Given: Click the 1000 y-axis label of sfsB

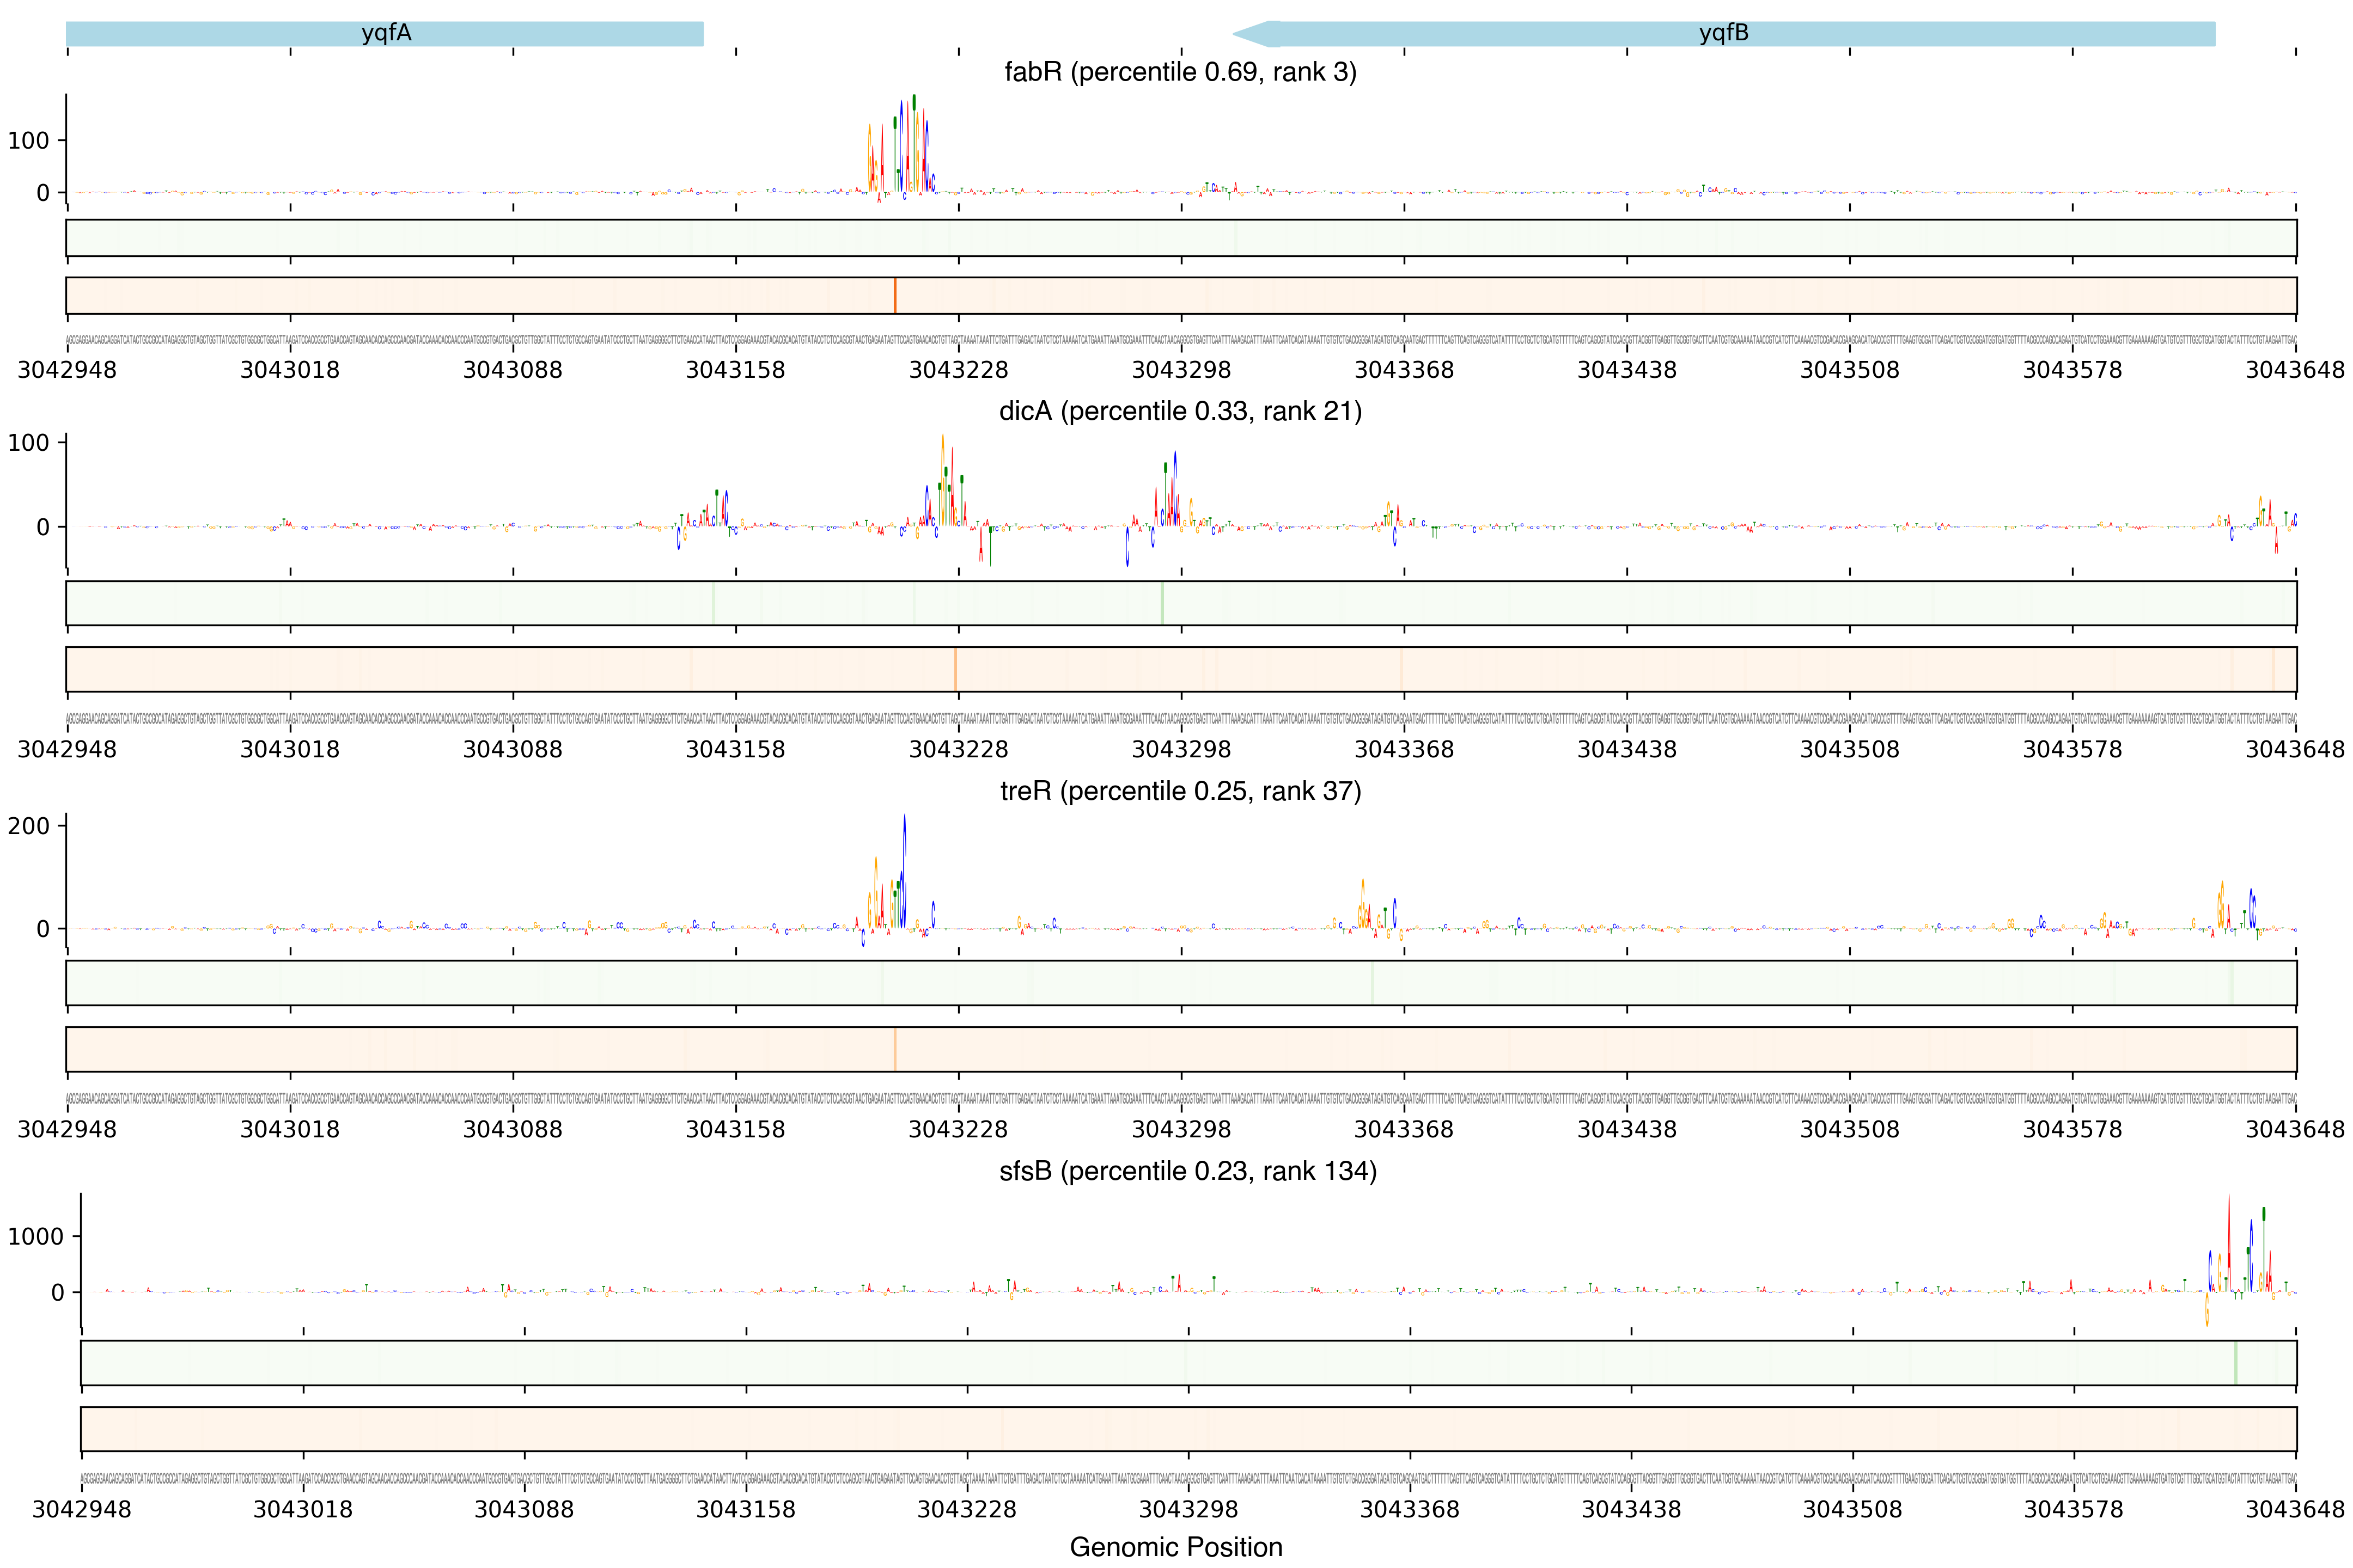Looking at the screenshot, I should coord(36,1236).
